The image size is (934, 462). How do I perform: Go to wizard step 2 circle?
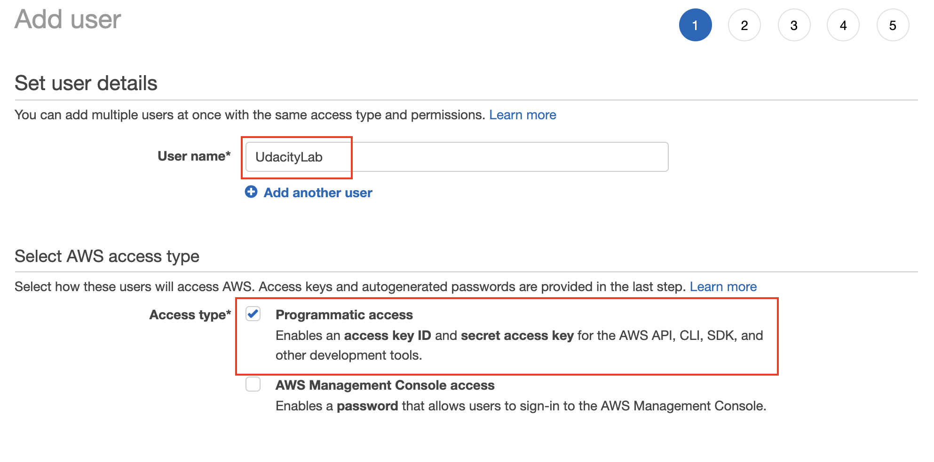pyautogui.click(x=744, y=25)
